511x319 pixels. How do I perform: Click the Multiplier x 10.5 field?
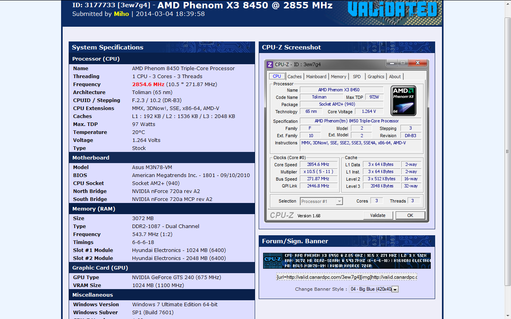tap(318, 171)
